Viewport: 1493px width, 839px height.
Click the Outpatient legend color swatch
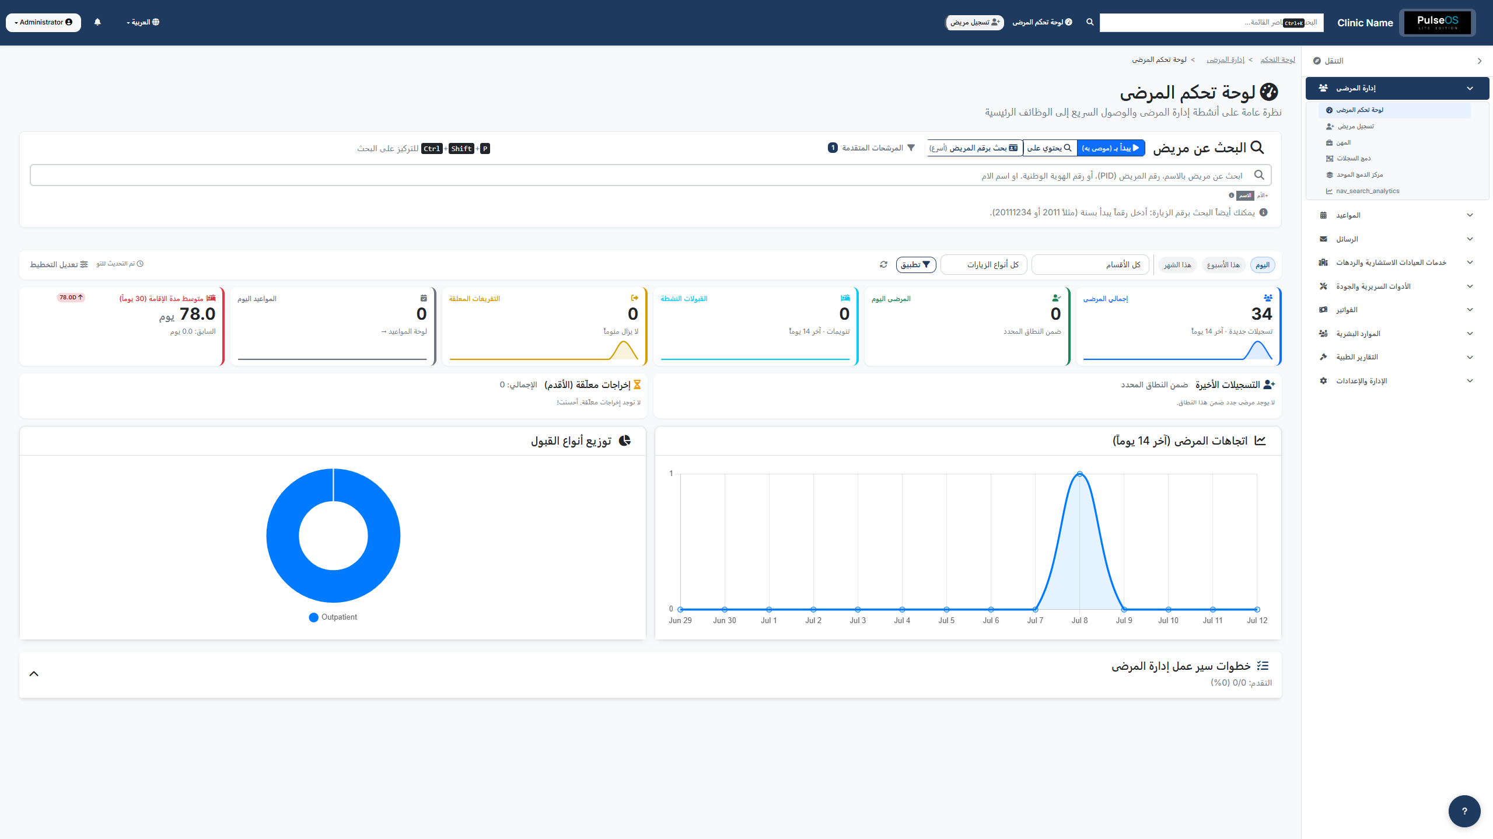click(x=313, y=617)
